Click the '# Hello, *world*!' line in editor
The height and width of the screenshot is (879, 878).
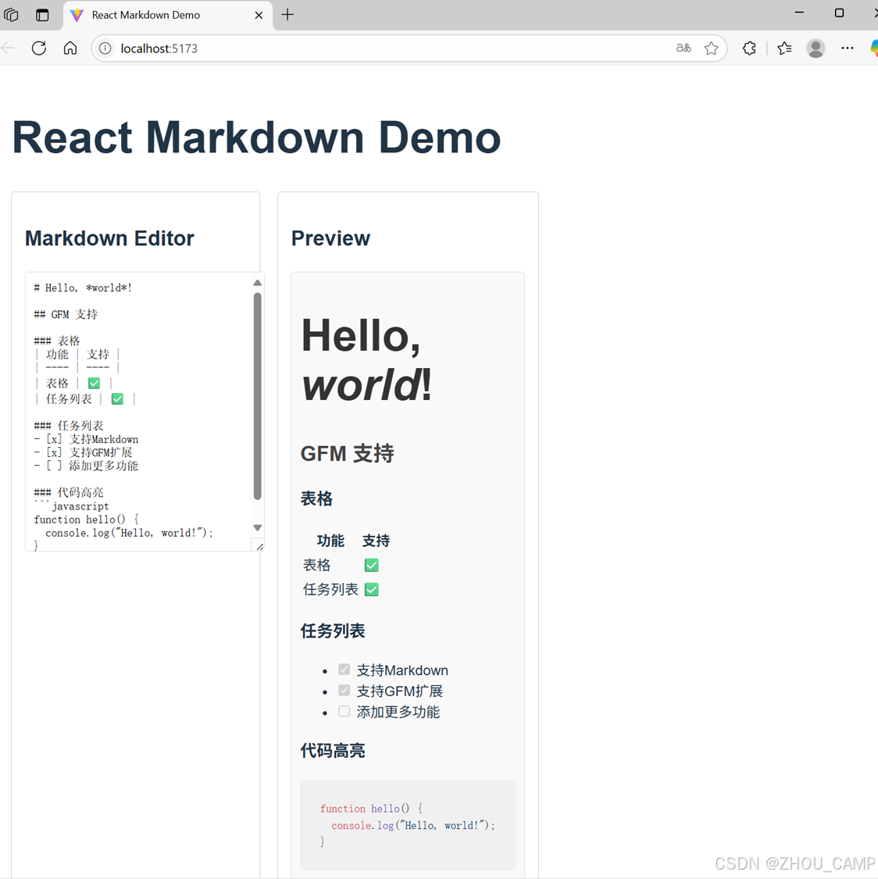pyautogui.click(x=83, y=288)
